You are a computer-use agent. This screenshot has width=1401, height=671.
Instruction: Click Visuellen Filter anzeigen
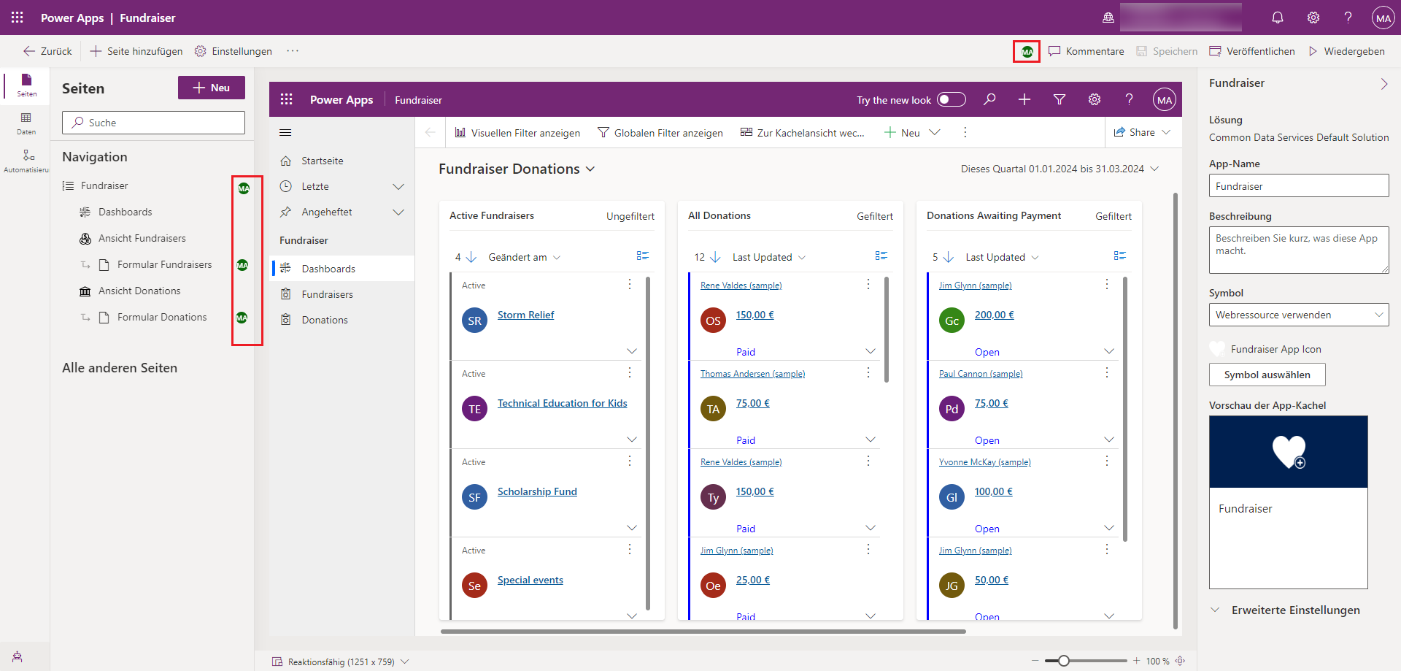click(517, 132)
